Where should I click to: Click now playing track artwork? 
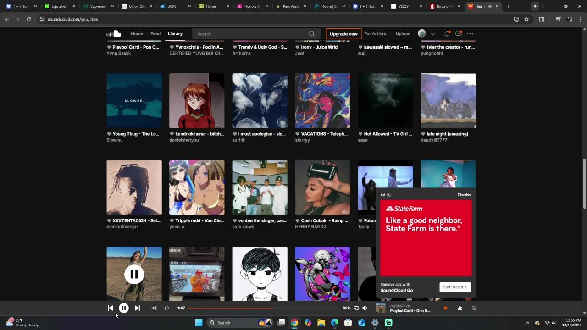381,308
